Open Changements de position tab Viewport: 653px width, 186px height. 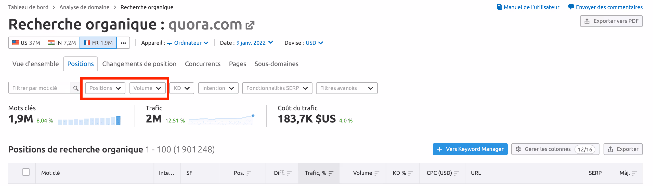coord(139,64)
